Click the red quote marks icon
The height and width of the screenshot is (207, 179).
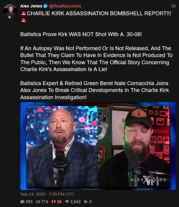[x=53, y=202]
